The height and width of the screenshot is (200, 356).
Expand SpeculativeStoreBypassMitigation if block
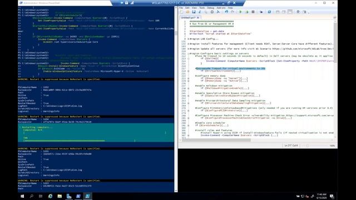188,96
